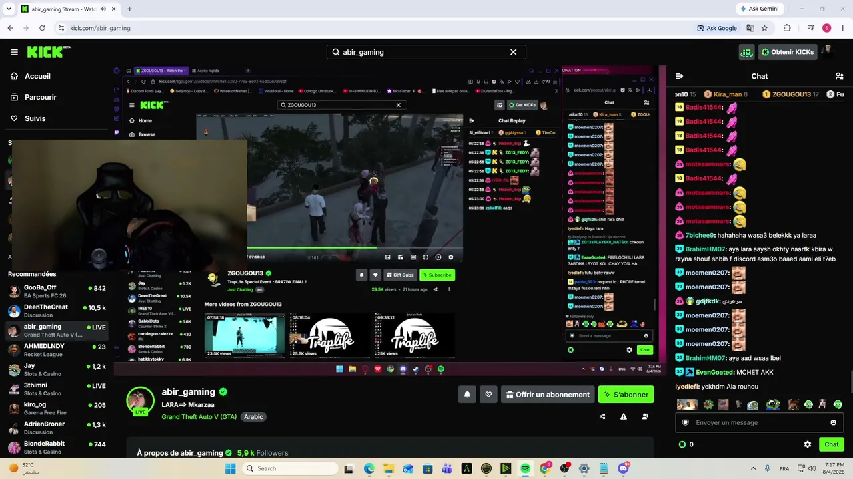The width and height of the screenshot is (853, 479).
Task: Click abir_gaming channel avatar
Action: point(141,401)
